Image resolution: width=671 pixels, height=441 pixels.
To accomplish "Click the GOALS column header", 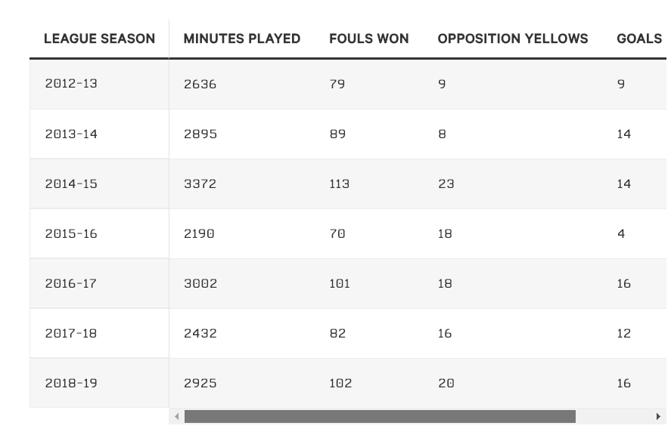I will coord(639,39).
